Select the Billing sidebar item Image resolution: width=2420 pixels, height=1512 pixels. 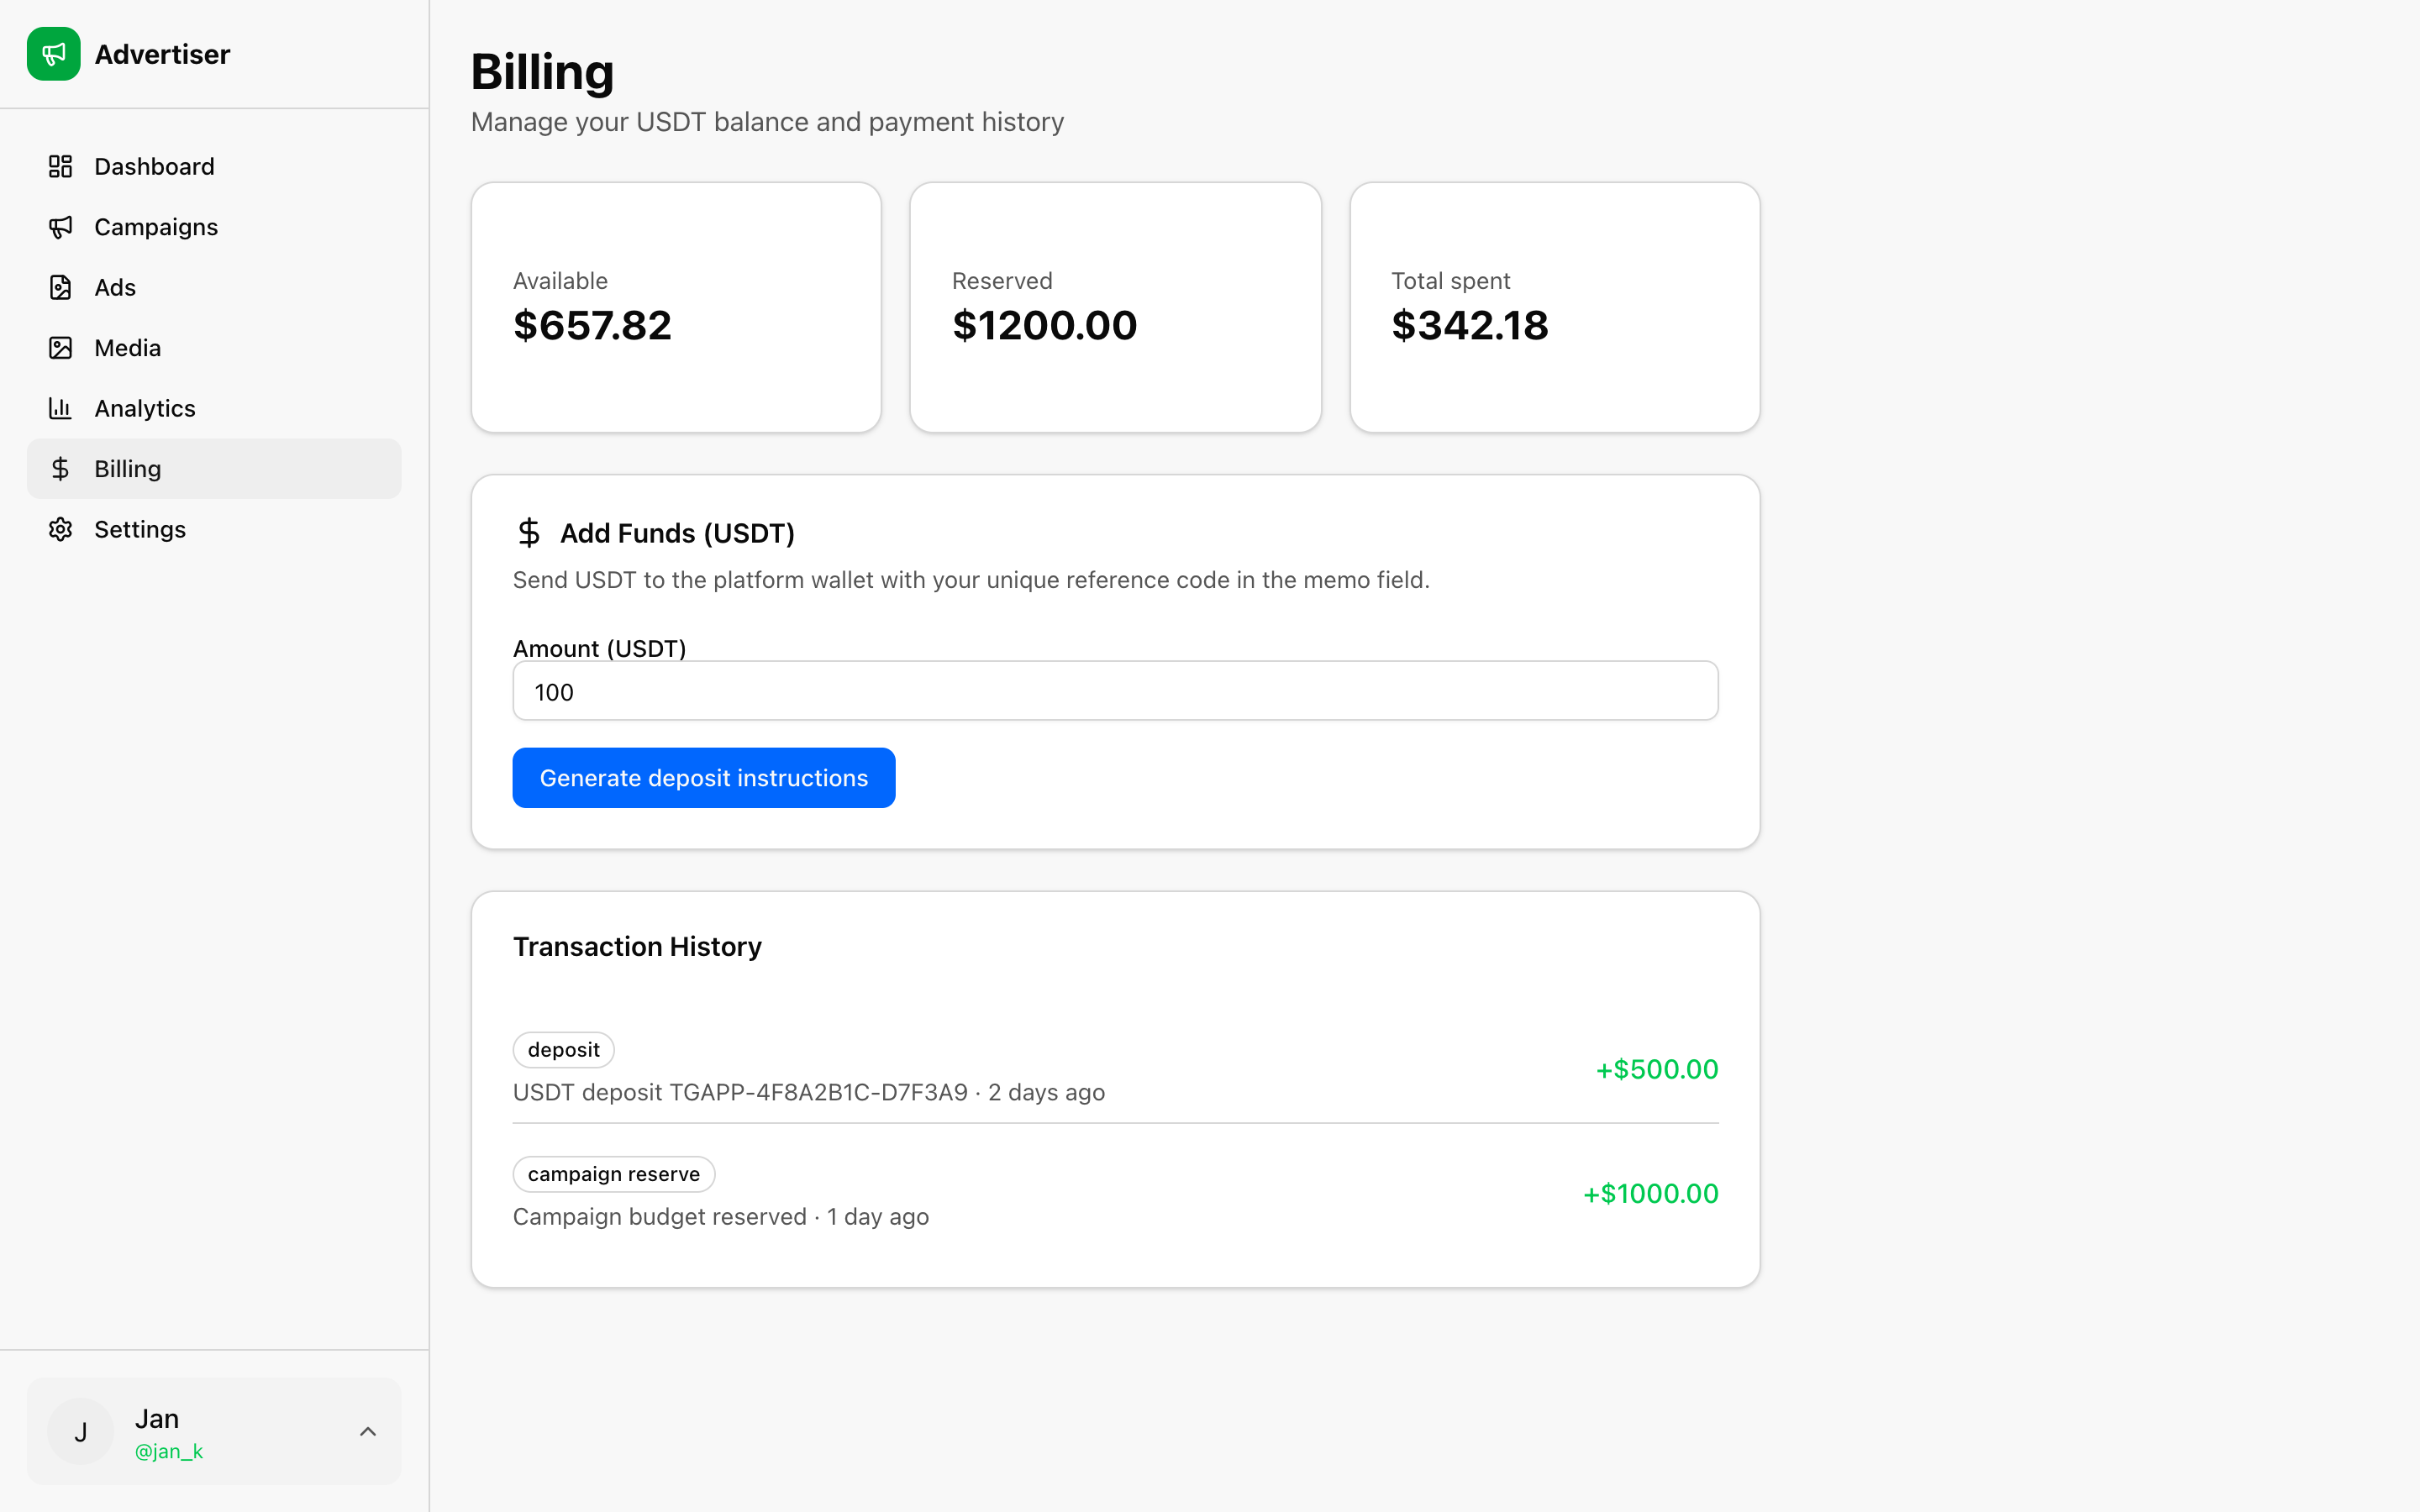pyautogui.click(x=214, y=469)
